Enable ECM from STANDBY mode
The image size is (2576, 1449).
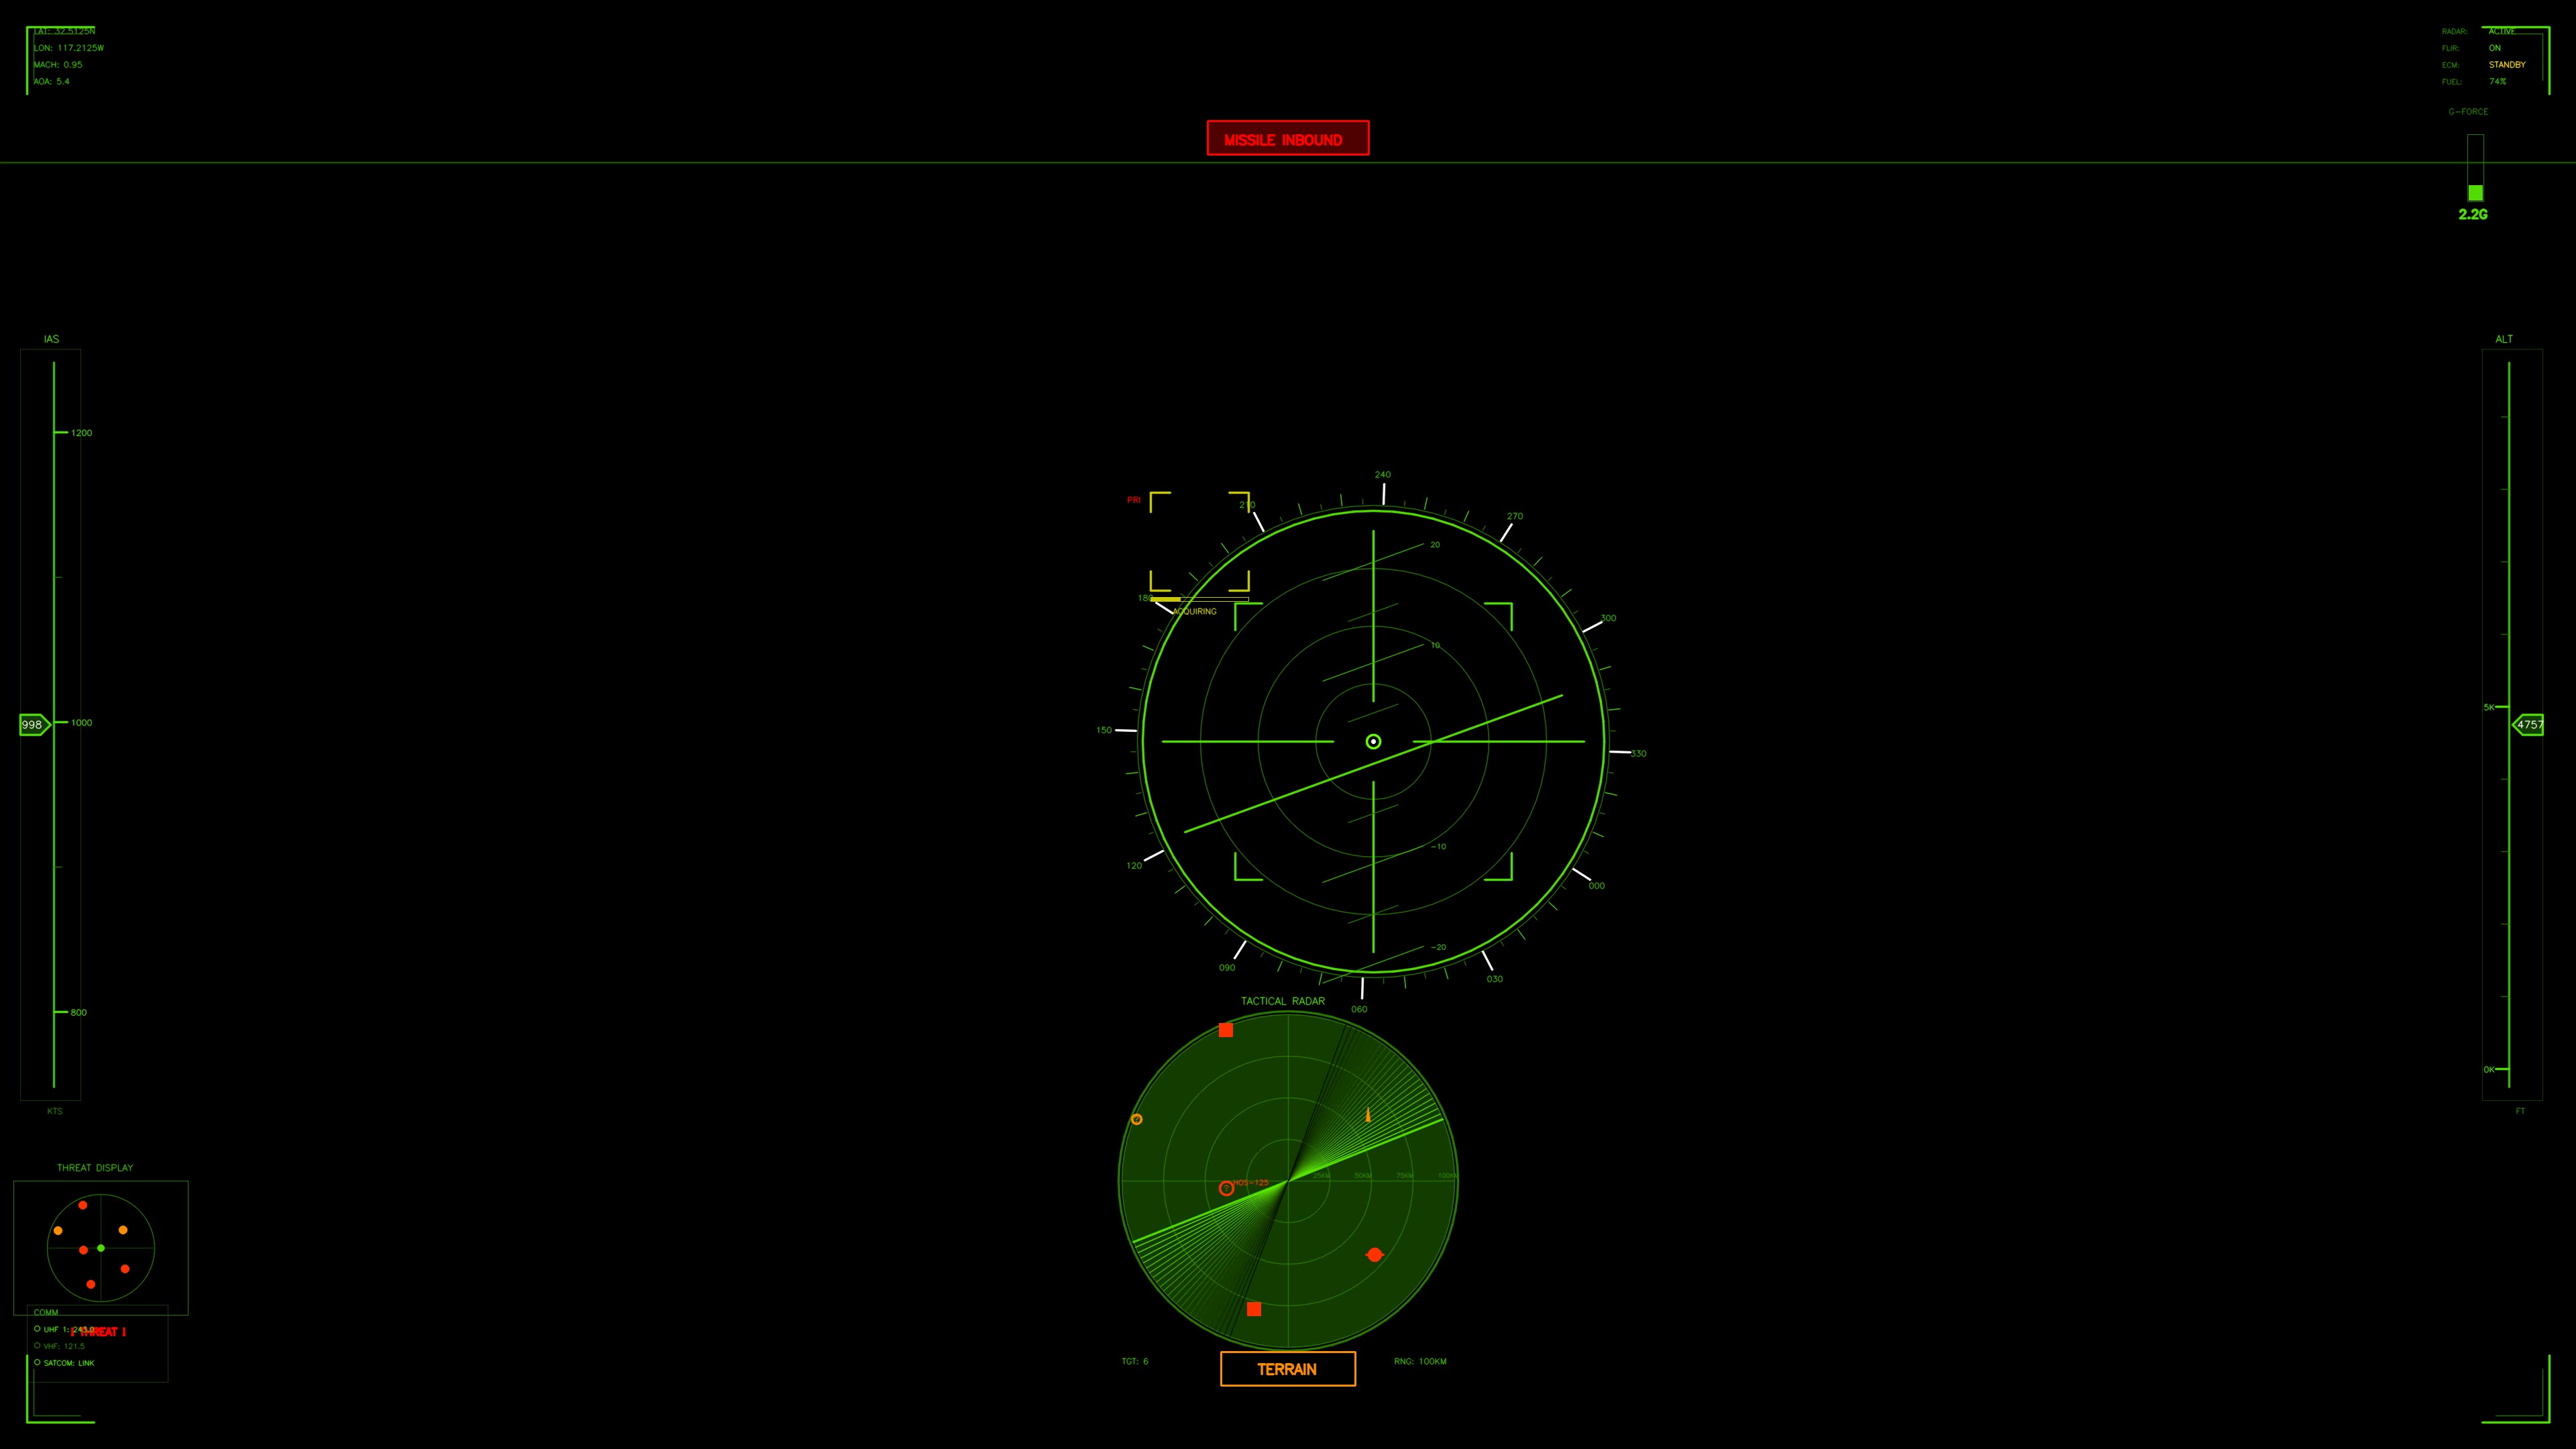[2507, 64]
